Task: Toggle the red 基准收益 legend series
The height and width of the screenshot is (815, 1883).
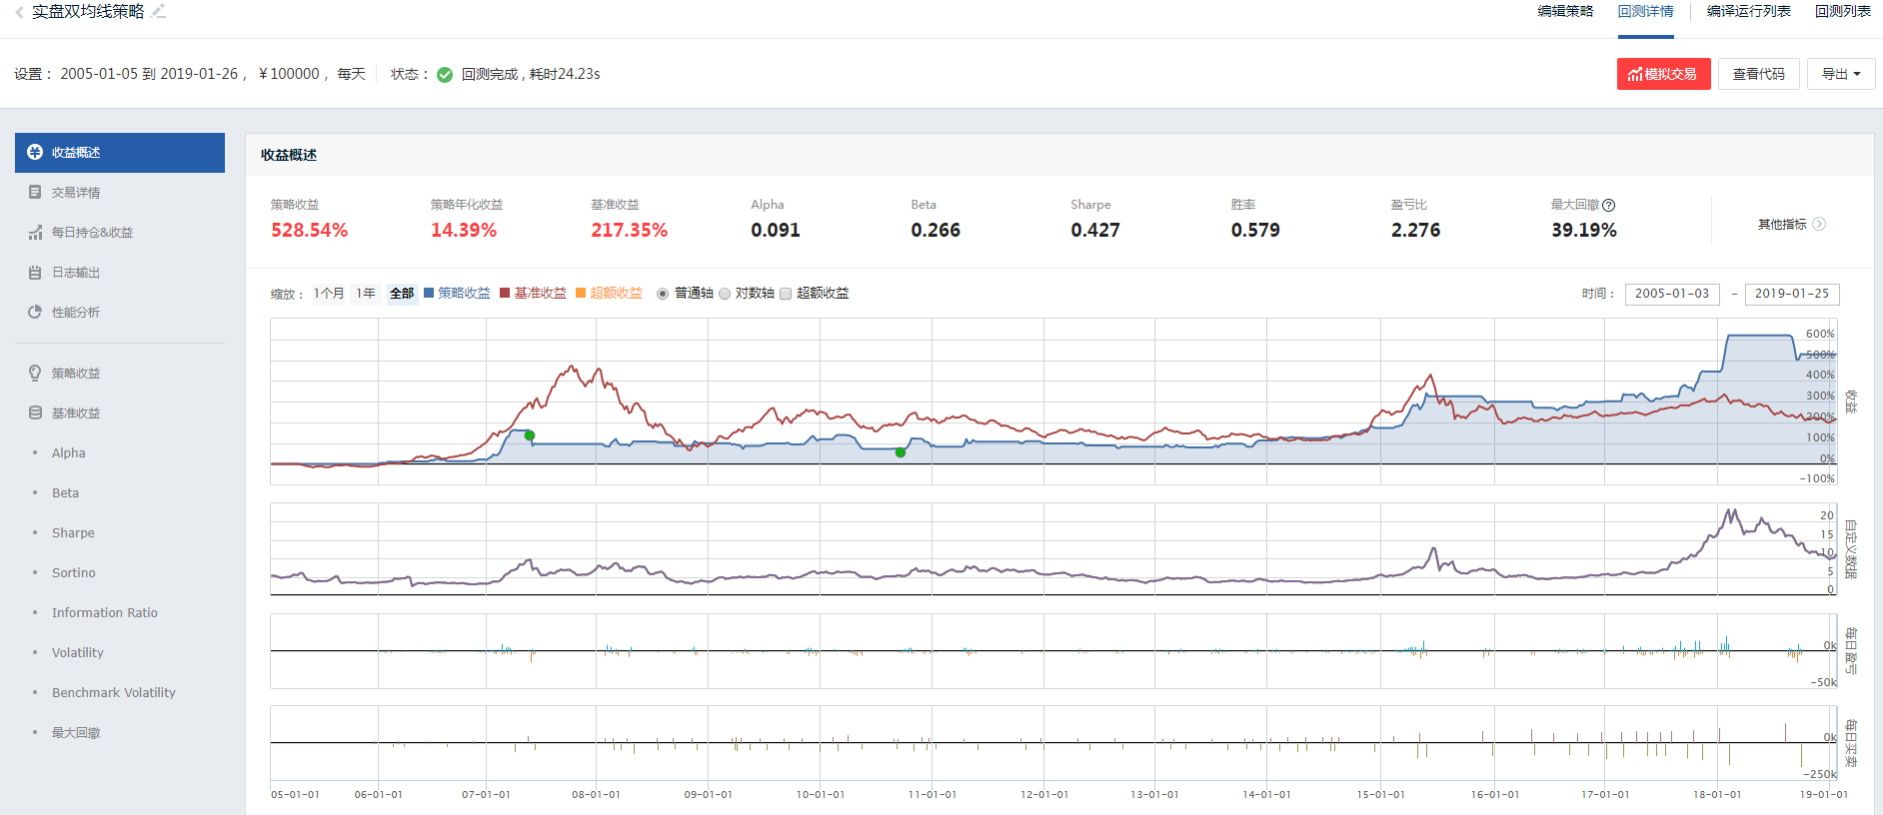Action: [x=533, y=293]
